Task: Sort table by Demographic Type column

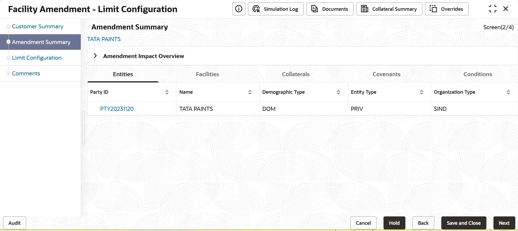Action: [338, 92]
